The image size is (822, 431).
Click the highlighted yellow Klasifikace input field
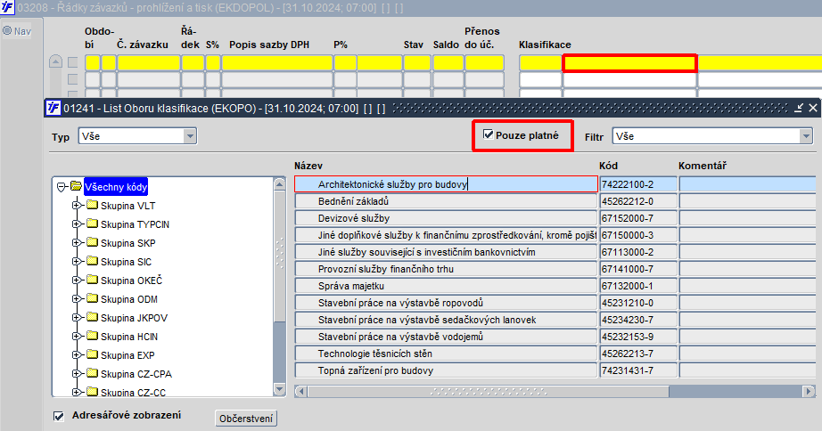coord(629,63)
